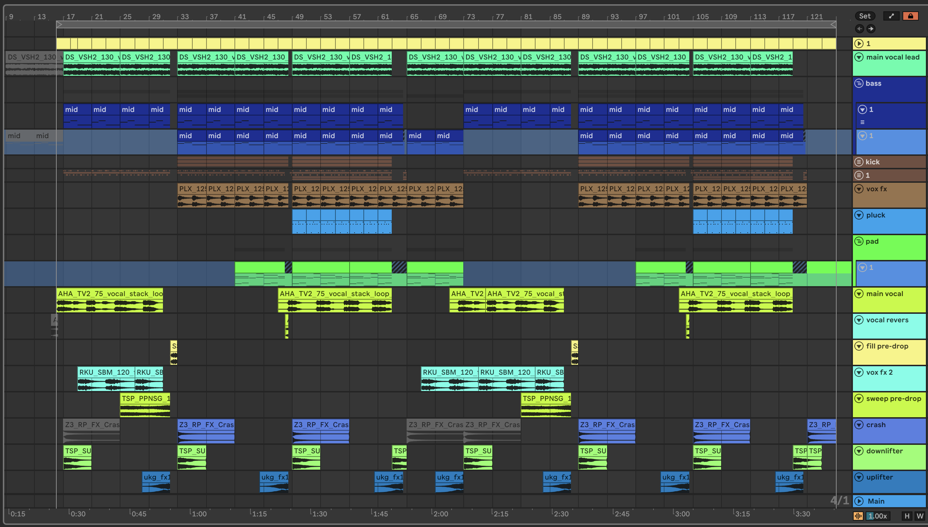Viewport: 928px width, 527px height.
Task: Select the first TSP_PPNSG sweep clip near bar 25
Action: click(x=145, y=405)
